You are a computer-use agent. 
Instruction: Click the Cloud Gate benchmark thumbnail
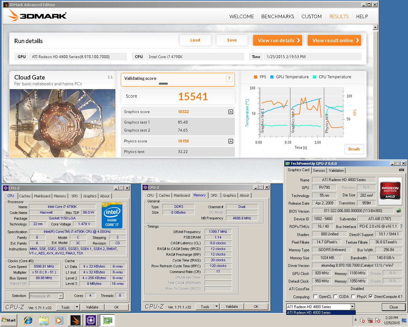pos(62,123)
